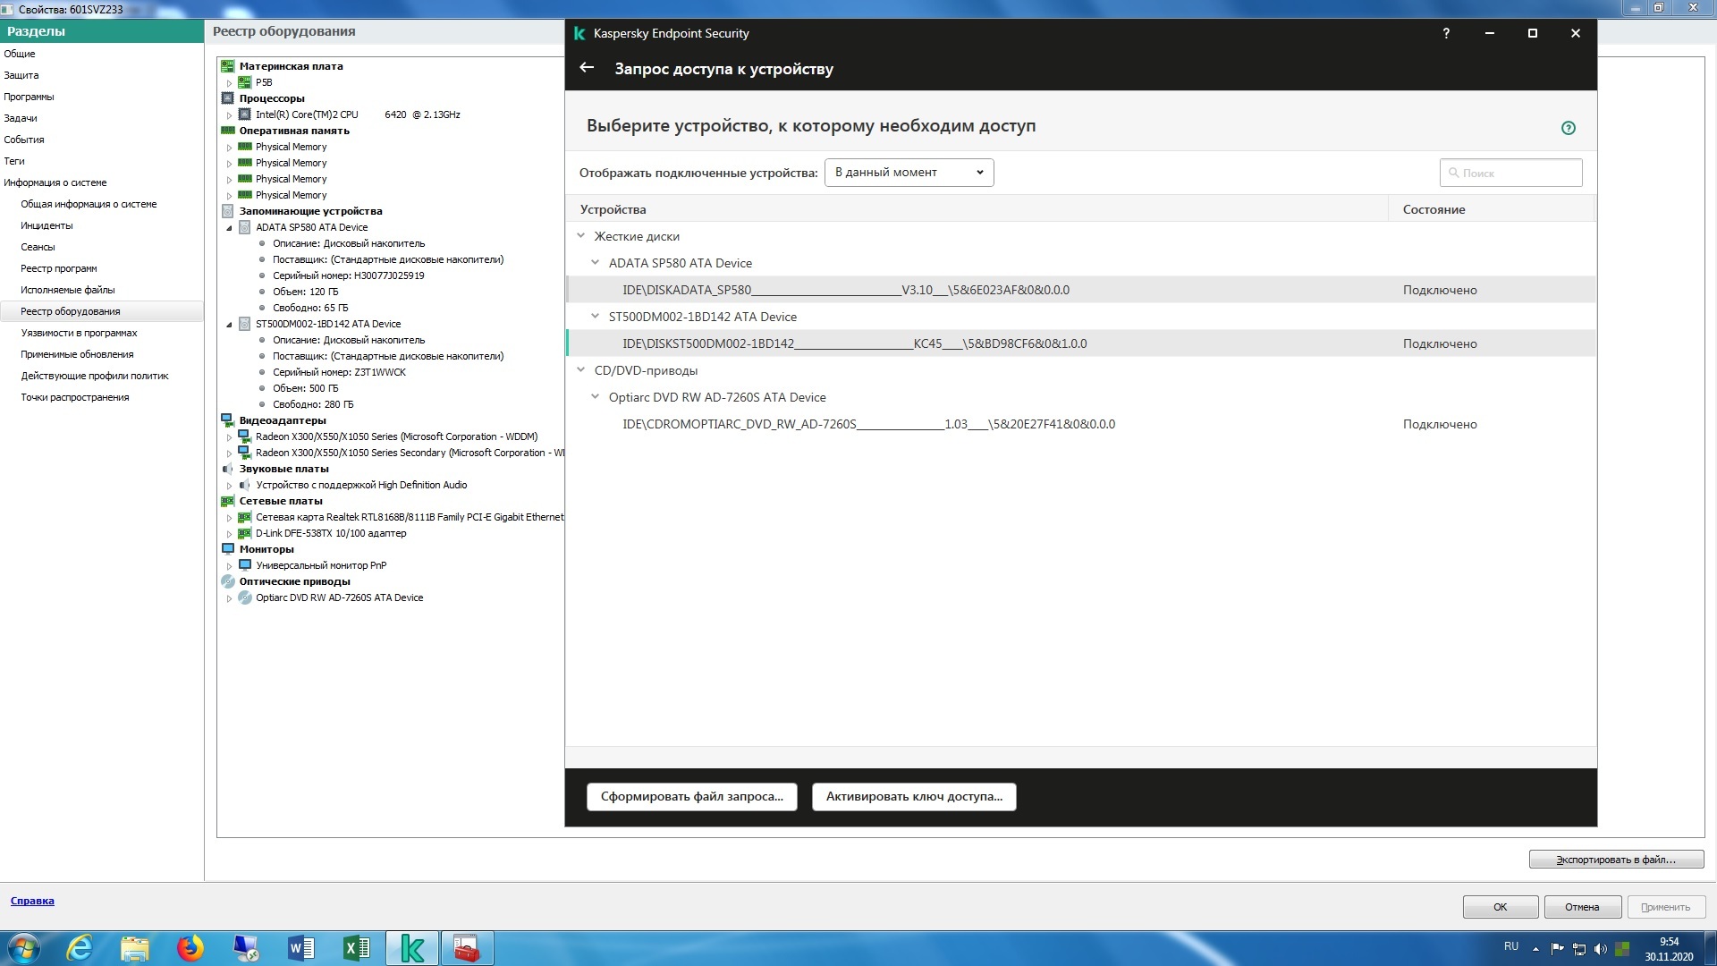1717x966 pixels.
Task: Click the OK button
Action: pos(1501,907)
